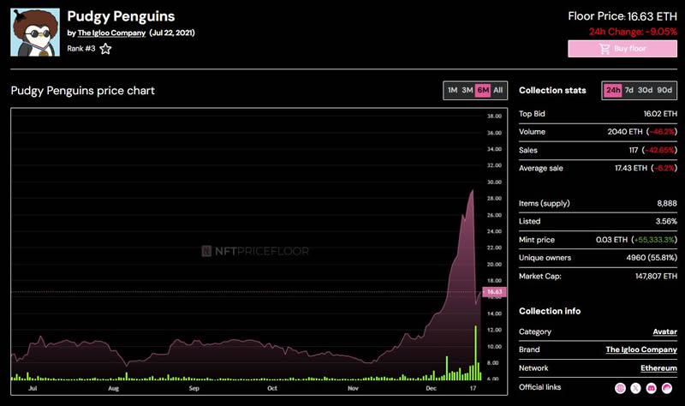
Task: Click the last official links icon
Action: pos(669,389)
